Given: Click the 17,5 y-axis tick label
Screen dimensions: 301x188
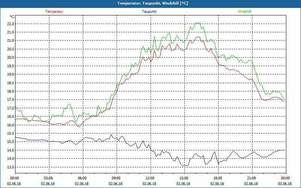Looking at the screenshot, I should (10, 100).
